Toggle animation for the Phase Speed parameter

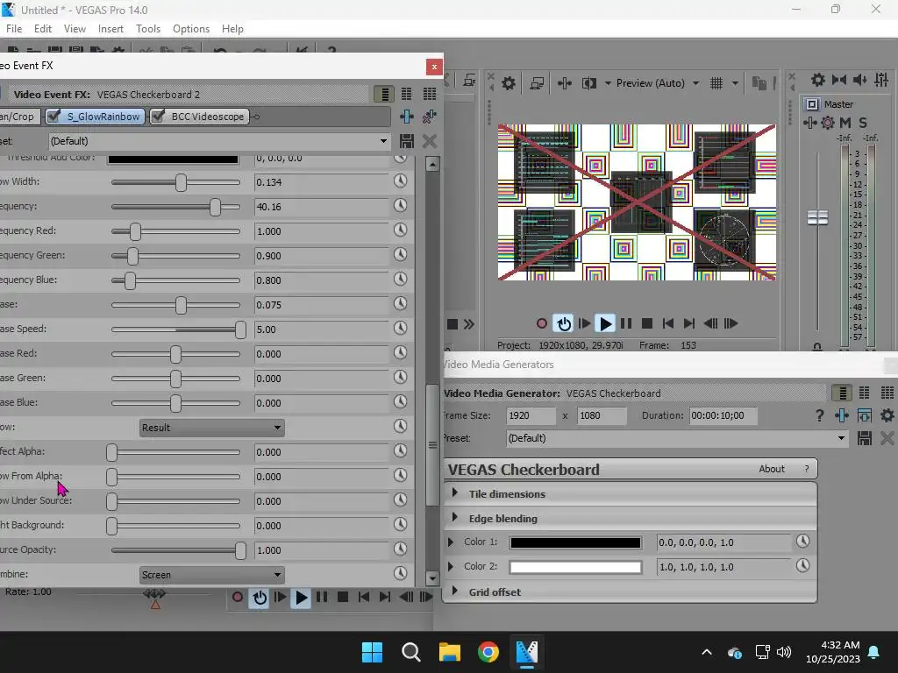coord(400,329)
